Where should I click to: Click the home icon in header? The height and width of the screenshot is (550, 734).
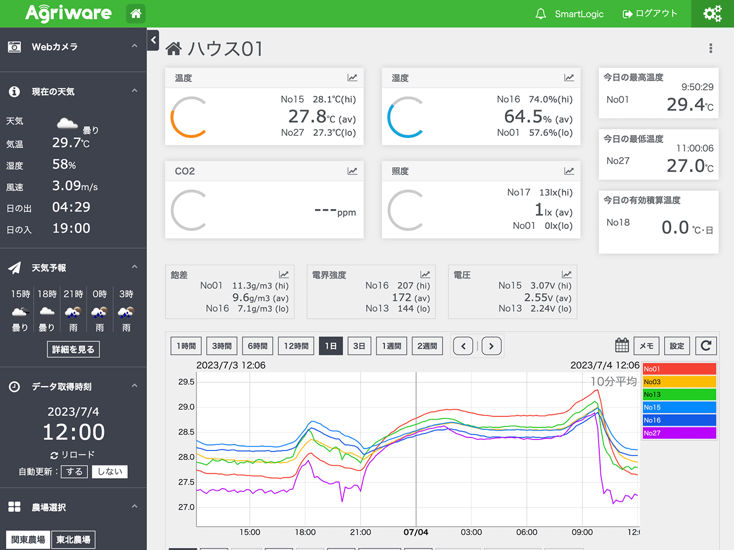136,14
